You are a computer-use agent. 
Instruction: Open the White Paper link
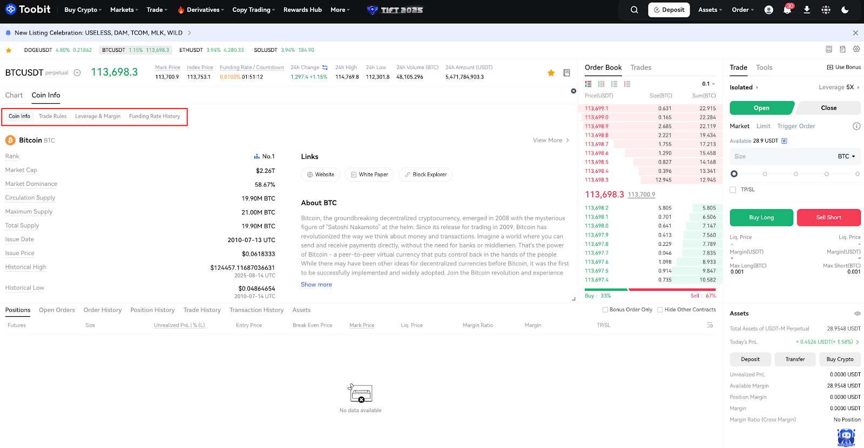click(369, 175)
